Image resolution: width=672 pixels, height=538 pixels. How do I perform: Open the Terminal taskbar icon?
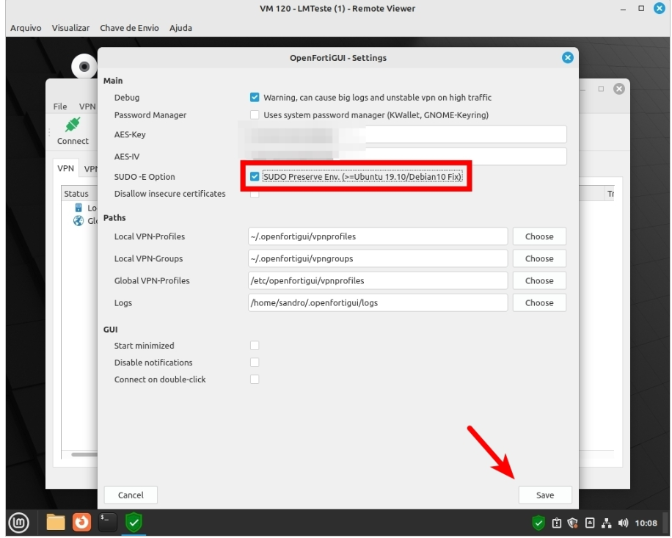coord(107,523)
